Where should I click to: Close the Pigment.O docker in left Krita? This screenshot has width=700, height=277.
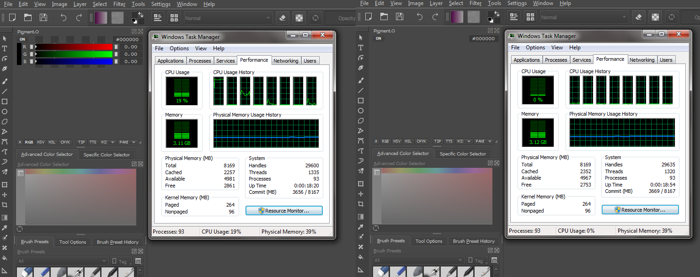(x=140, y=32)
